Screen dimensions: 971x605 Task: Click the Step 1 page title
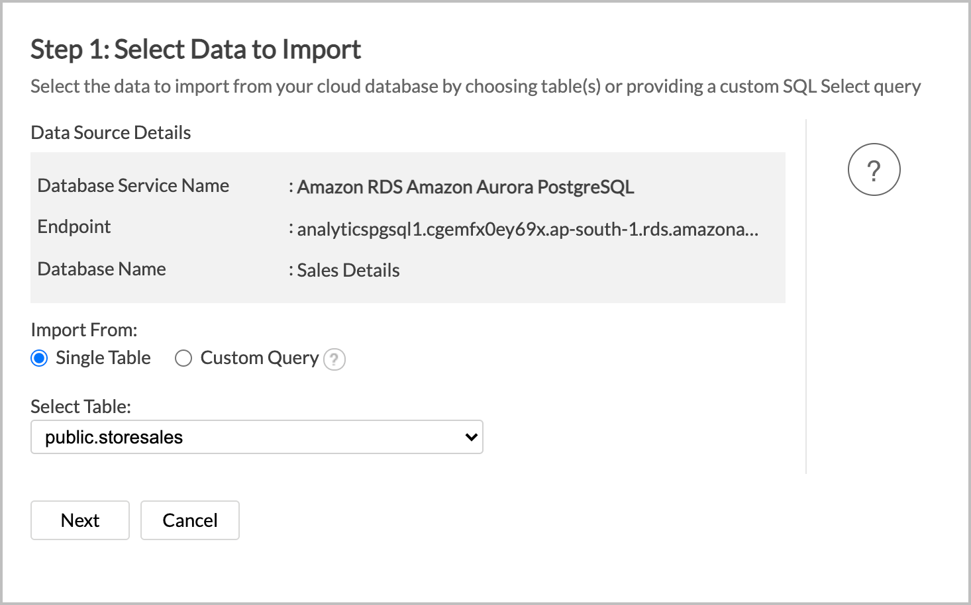pos(195,49)
